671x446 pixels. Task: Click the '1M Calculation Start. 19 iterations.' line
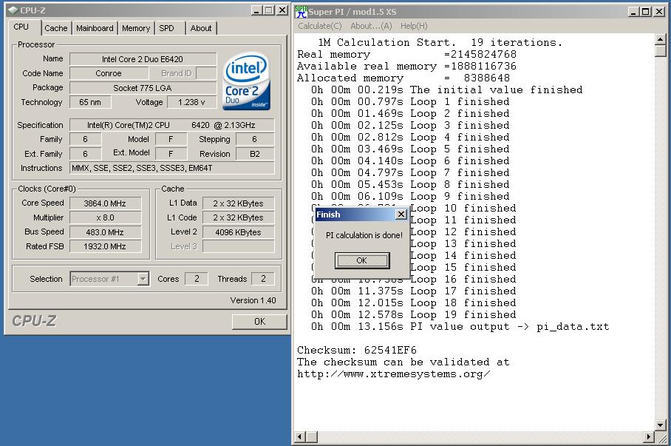[x=440, y=42]
